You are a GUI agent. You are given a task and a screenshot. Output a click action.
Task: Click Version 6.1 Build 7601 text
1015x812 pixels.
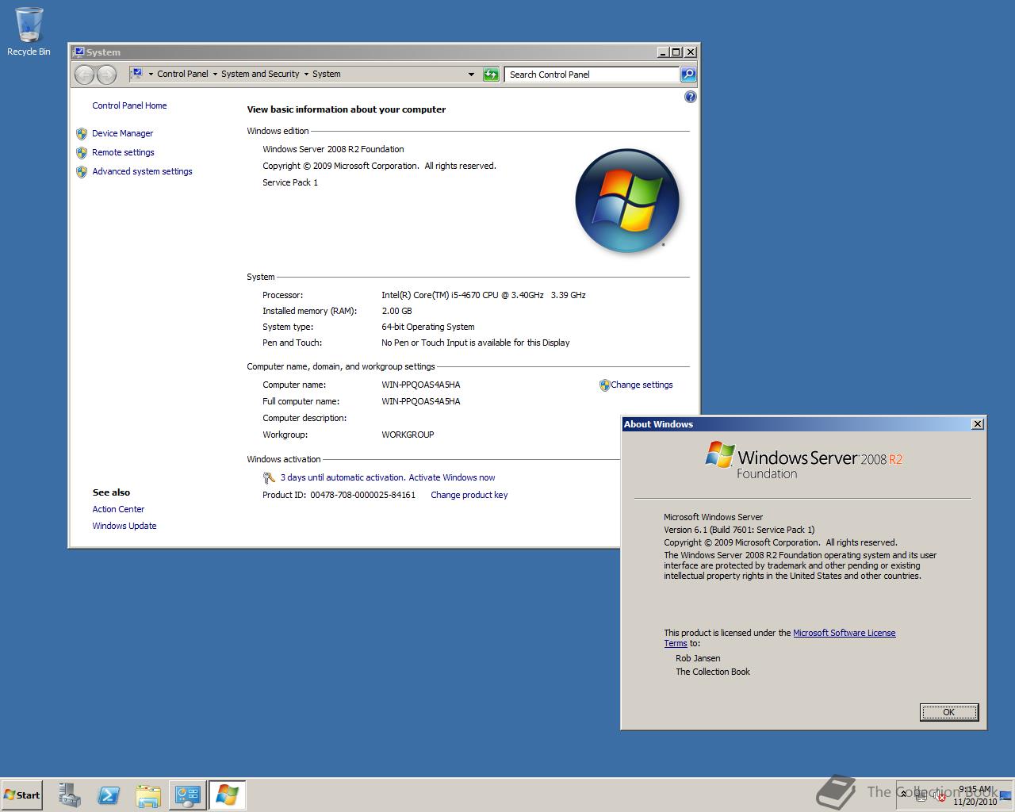(739, 530)
